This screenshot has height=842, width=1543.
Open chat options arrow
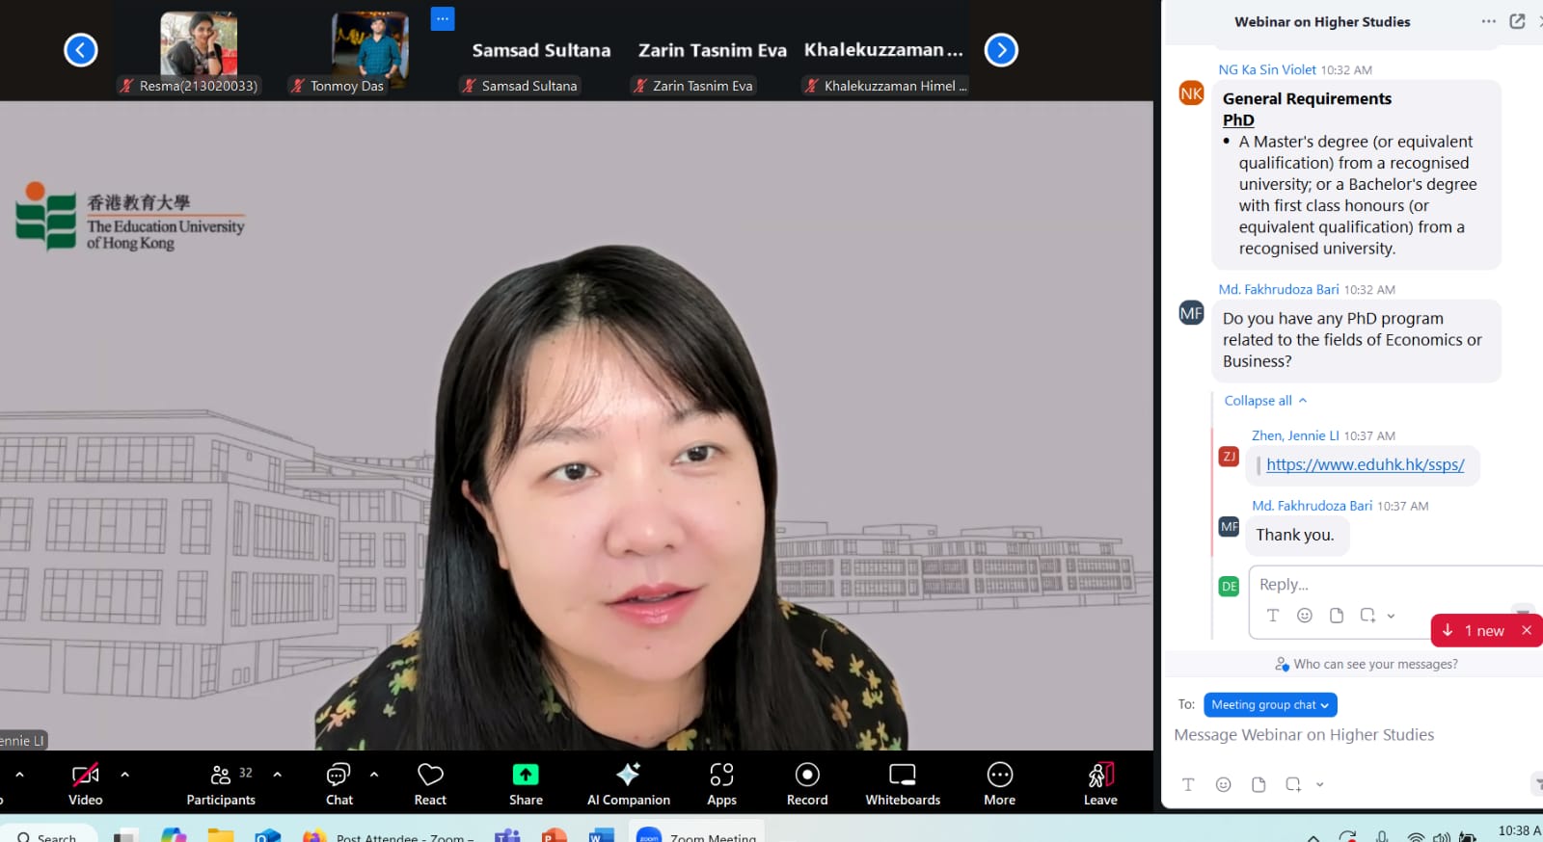tap(374, 775)
